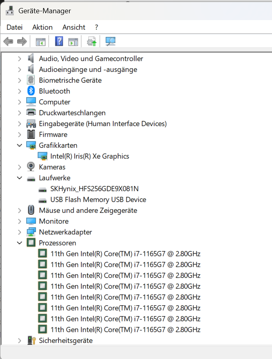
Task: Expand Mäuse und andere Zeigegeräte
Action: pos(19,210)
